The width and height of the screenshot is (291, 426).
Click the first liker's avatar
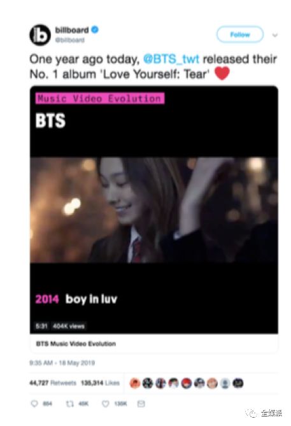tap(135, 383)
